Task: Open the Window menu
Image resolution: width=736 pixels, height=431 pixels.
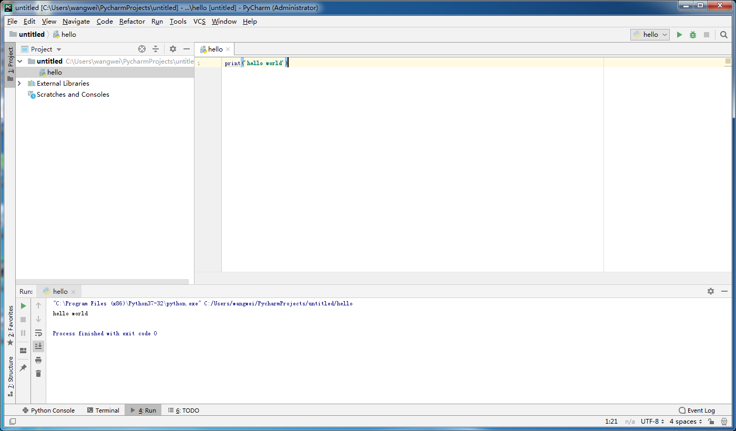Action: point(224,22)
